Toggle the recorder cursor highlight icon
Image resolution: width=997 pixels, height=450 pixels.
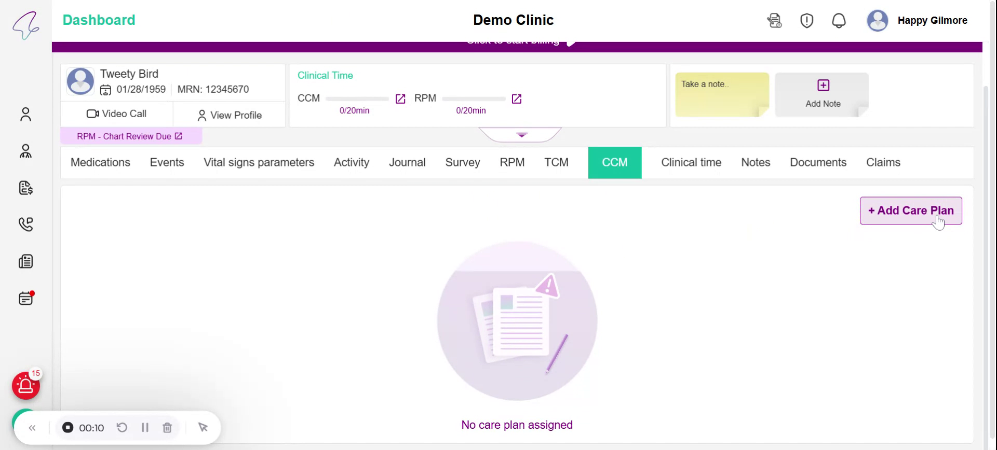[x=203, y=427]
